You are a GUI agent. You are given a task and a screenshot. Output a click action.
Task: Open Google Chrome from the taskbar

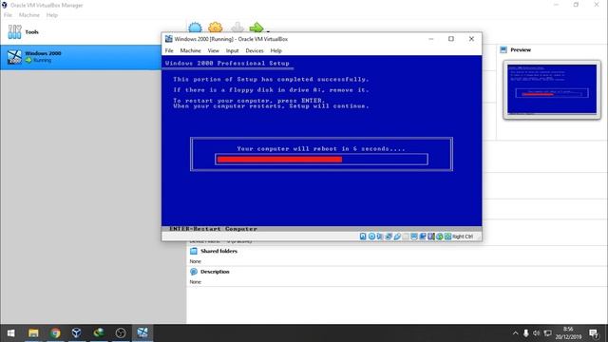point(55,333)
